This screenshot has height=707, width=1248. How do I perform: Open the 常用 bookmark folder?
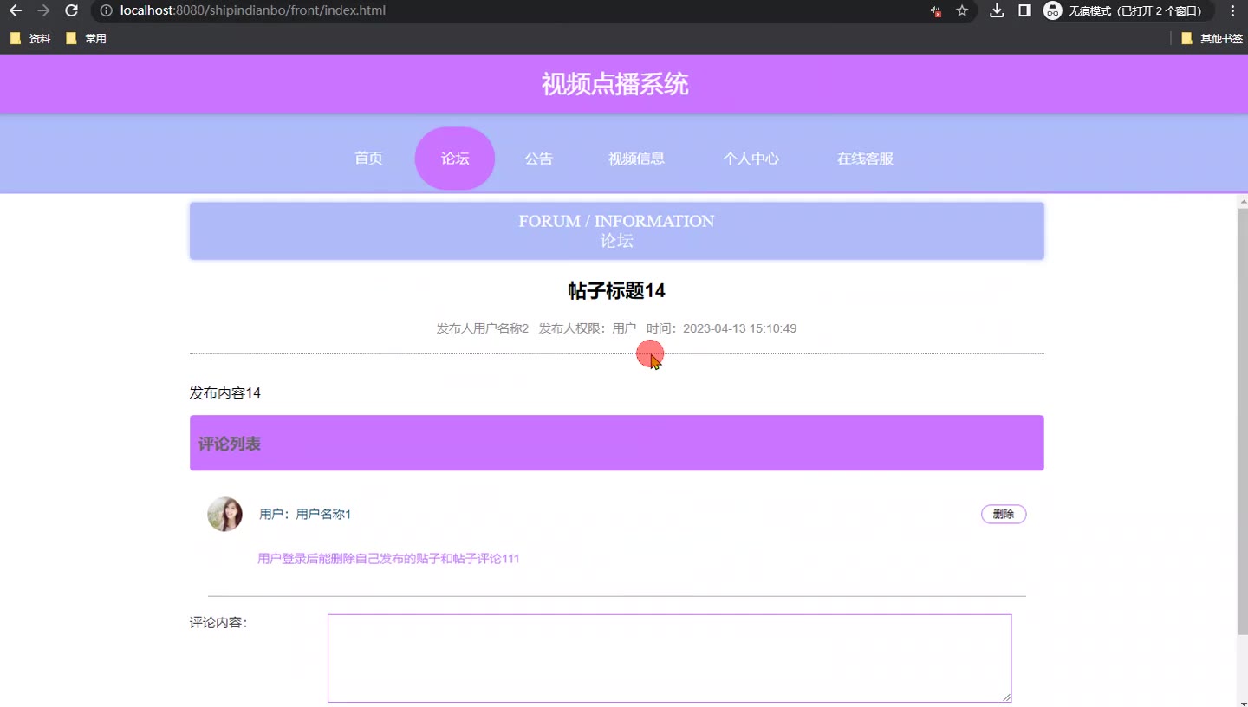point(86,39)
